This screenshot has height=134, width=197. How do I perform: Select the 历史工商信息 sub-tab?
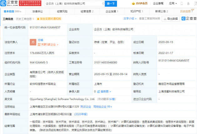coord(25,19)
